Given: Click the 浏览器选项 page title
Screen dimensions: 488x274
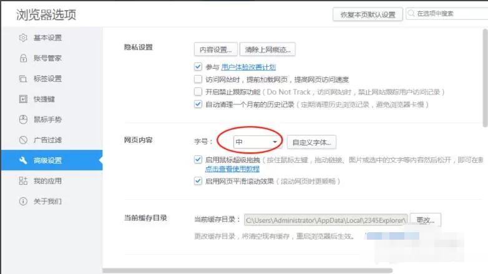Looking at the screenshot, I should 46,15.
